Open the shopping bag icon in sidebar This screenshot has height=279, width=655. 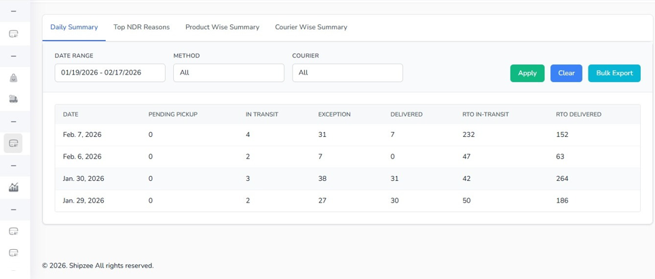click(14, 78)
